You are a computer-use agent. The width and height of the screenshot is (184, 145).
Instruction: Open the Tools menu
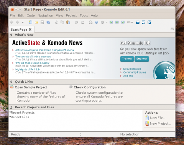(84, 16)
